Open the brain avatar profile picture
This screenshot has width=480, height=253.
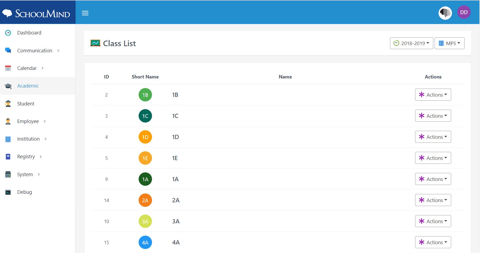445,13
